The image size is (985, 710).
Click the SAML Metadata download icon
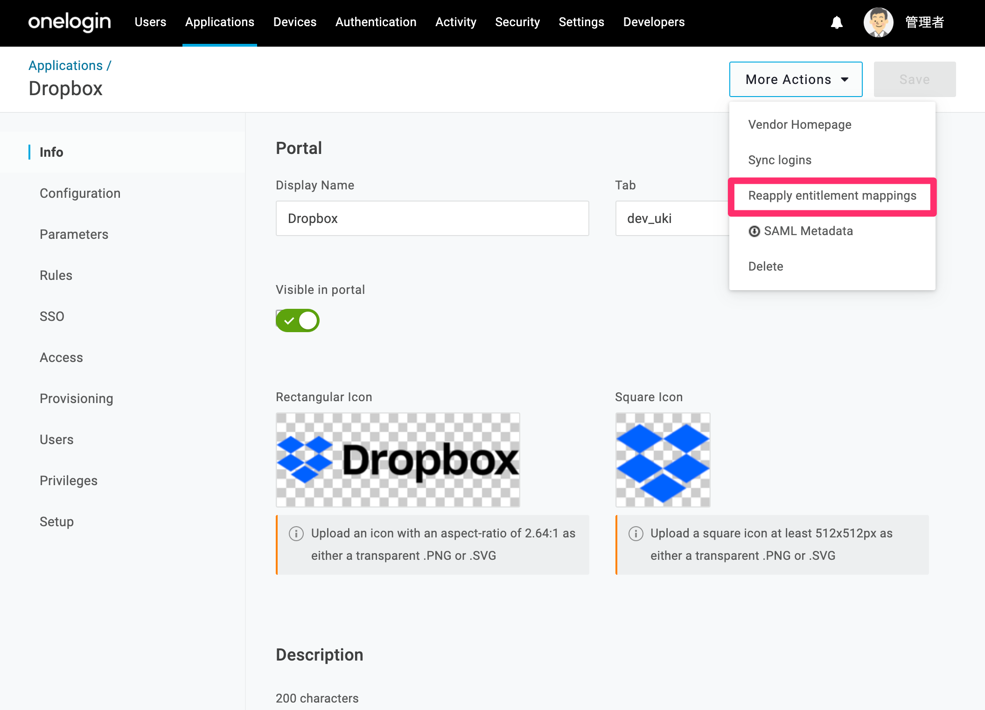tap(754, 231)
